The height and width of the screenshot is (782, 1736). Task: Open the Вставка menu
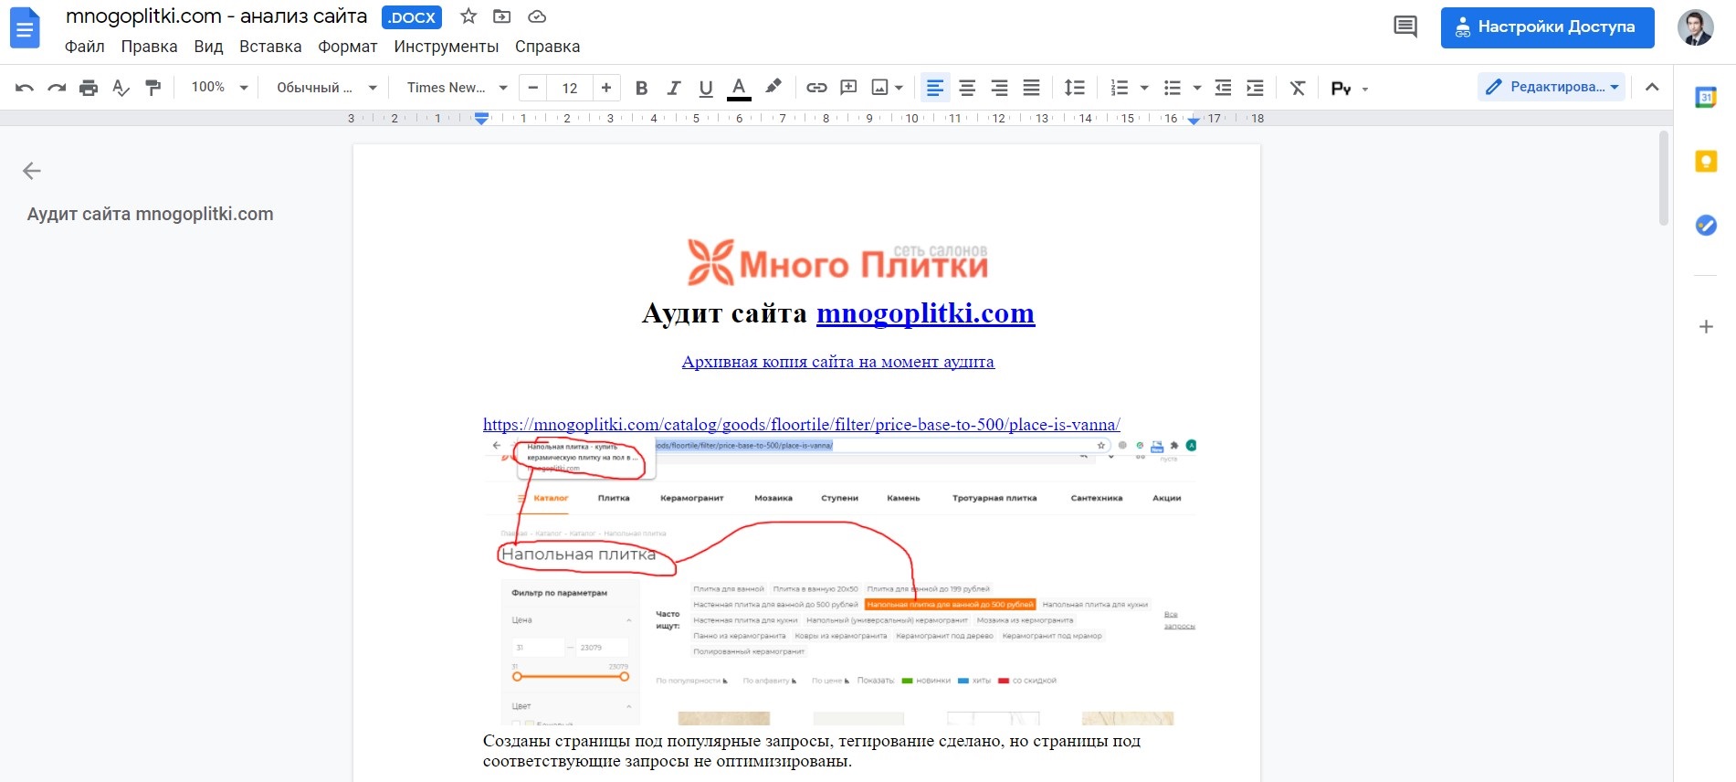(x=270, y=47)
